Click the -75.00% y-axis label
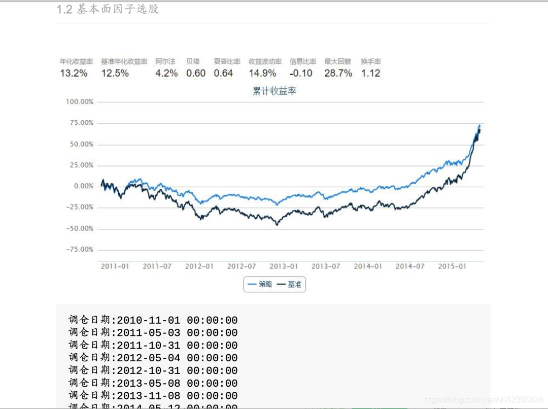This screenshot has height=409, width=548. point(80,250)
